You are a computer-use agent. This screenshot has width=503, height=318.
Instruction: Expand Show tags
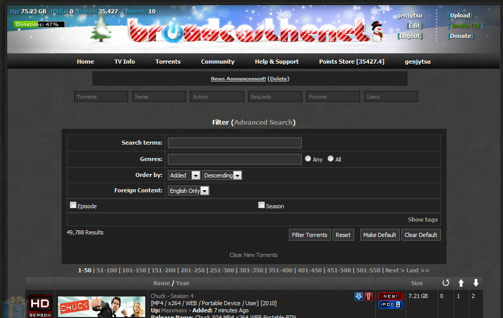[422, 220]
